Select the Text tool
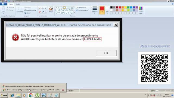The image size is (174, 98). click(46, 8)
